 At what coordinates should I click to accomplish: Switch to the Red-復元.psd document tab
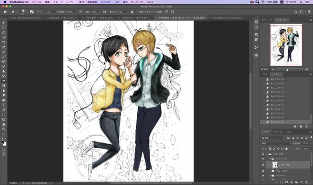point(27,18)
